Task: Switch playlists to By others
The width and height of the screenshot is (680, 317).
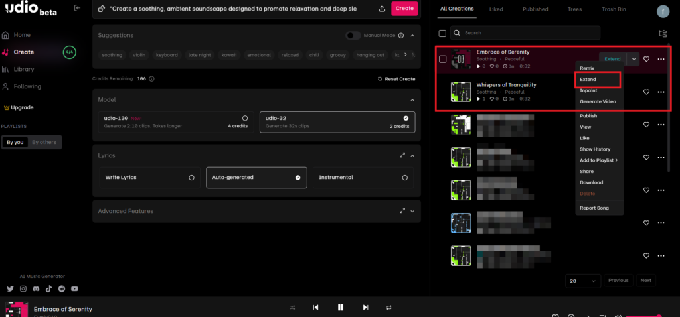Action: click(44, 142)
